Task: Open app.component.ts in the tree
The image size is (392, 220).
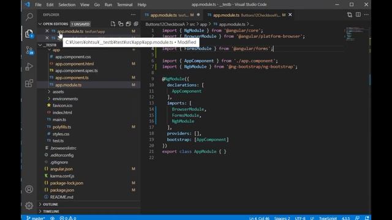Action: (x=72, y=78)
